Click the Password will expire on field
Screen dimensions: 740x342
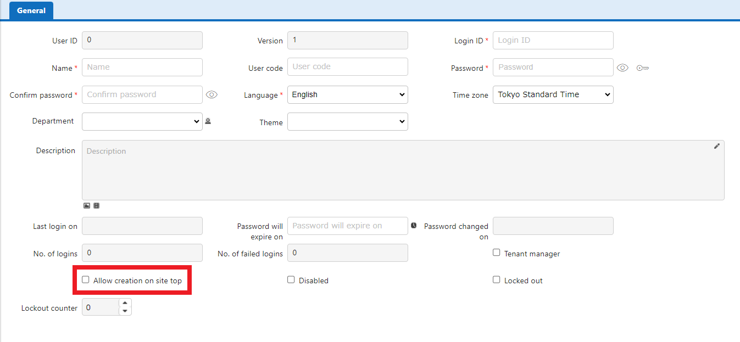[348, 226]
